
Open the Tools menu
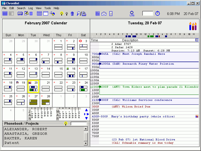click(x=48, y=8)
